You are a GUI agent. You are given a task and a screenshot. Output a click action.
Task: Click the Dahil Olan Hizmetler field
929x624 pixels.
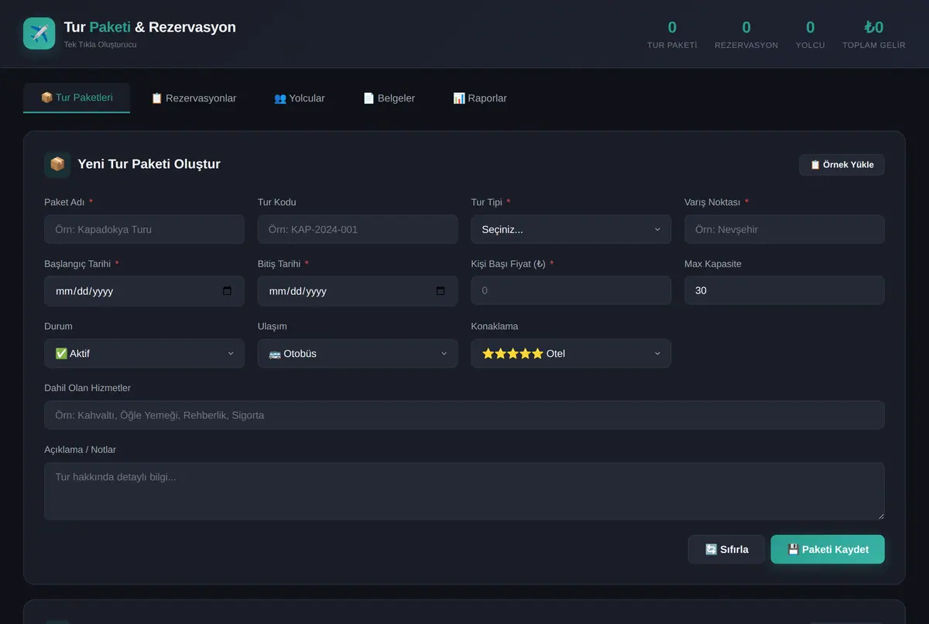(464, 415)
